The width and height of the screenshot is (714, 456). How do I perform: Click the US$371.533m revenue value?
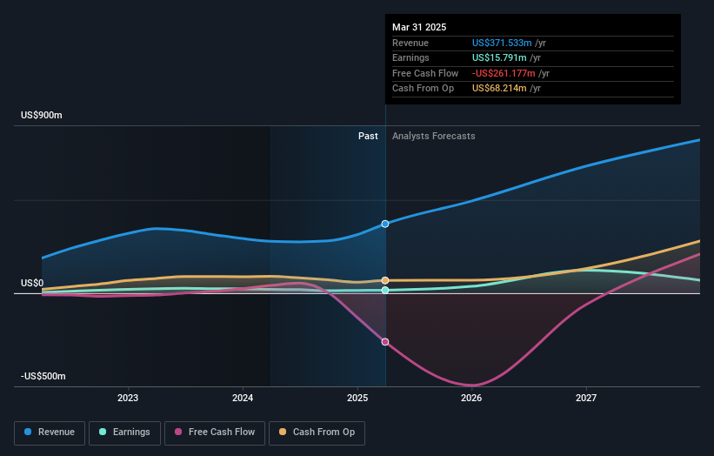502,43
